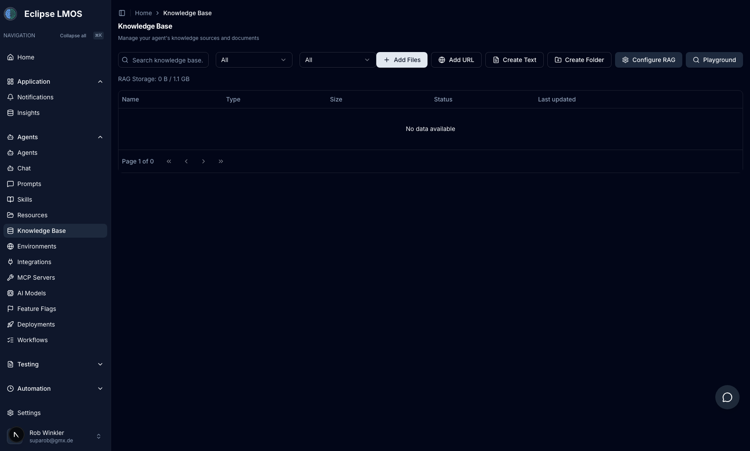Image resolution: width=750 pixels, height=451 pixels.
Task: Go to next page chevron
Action: point(204,161)
